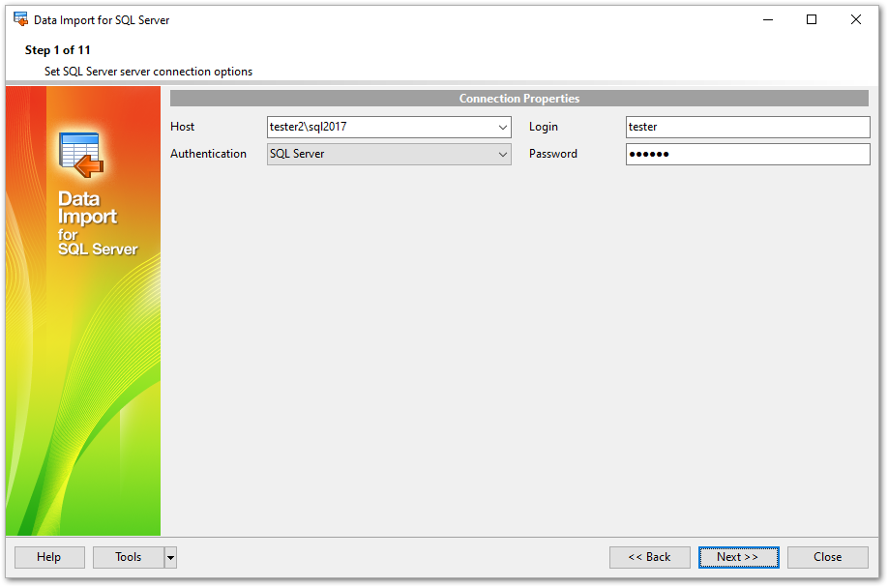Close the wizard using the Close button
This screenshot has height=587, width=888.
[827, 558]
